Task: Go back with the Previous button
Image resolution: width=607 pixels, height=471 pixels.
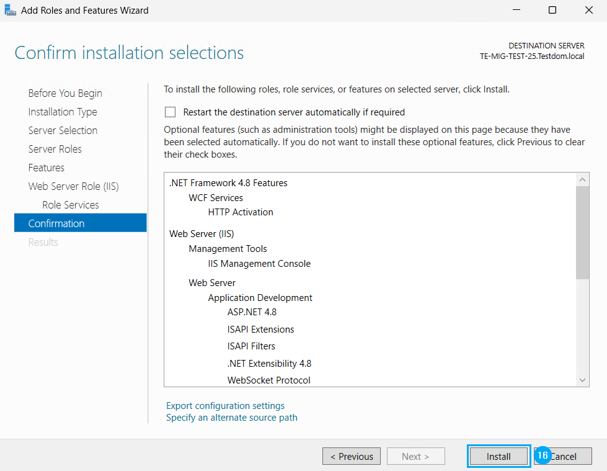Action: [x=352, y=456]
